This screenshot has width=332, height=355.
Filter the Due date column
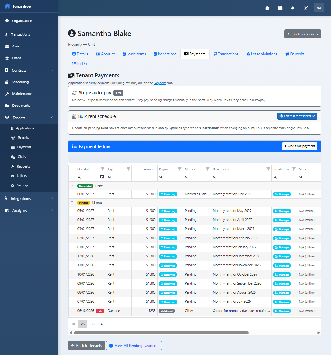103,169
